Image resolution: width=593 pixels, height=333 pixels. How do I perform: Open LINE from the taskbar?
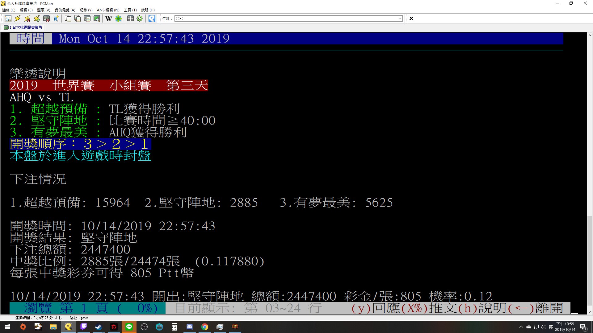[x=129, y=327]
